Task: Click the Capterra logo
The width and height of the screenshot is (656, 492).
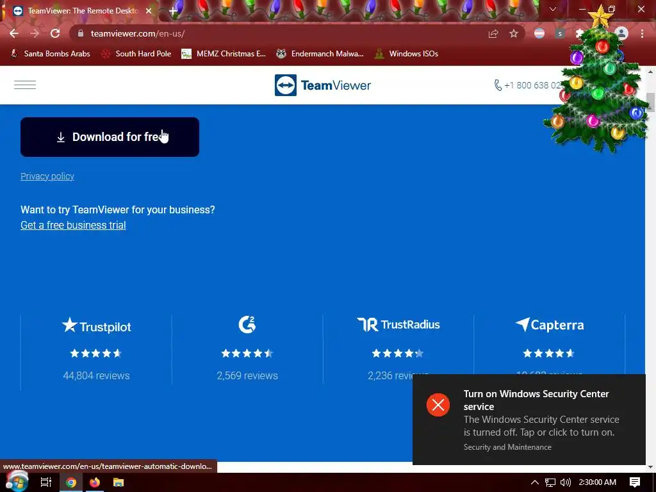Action: click(x=549, y=325)
